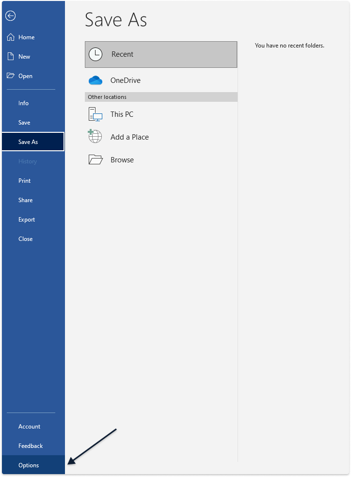Select the Recent clock icon

[x=96, y=54]
